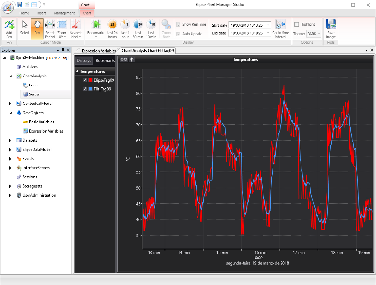This screenshot has height=285, width=376.
Task: Open the End date dropdown
Action: pyautogui.click(x=268, y=33)
